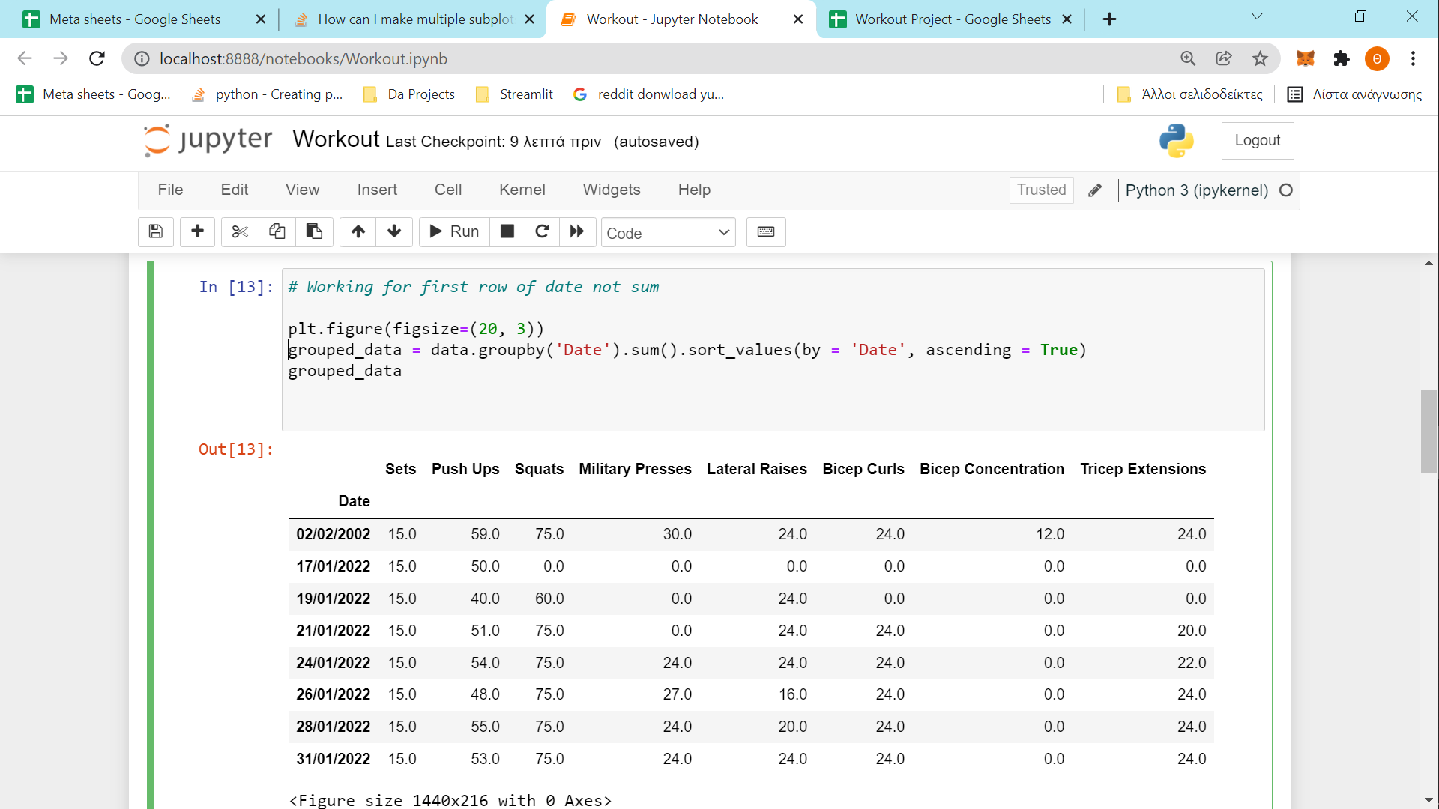Interrupt the kernel with stop icon
1439x809 pixels.
point(507,232)
